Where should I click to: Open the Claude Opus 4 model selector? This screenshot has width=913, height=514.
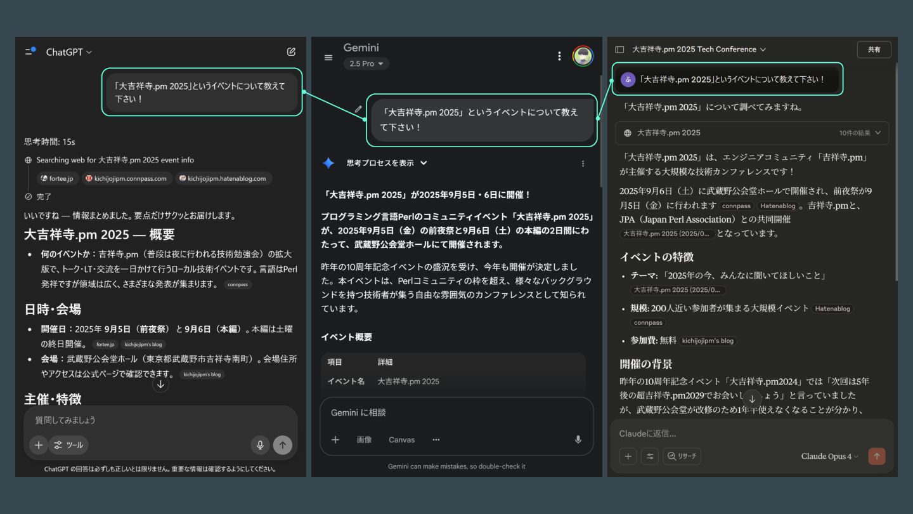(x=829, y=456)
